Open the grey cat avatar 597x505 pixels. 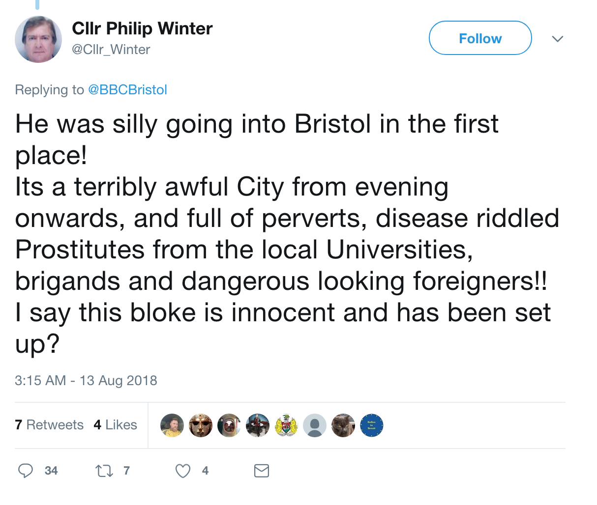(343, 425)
